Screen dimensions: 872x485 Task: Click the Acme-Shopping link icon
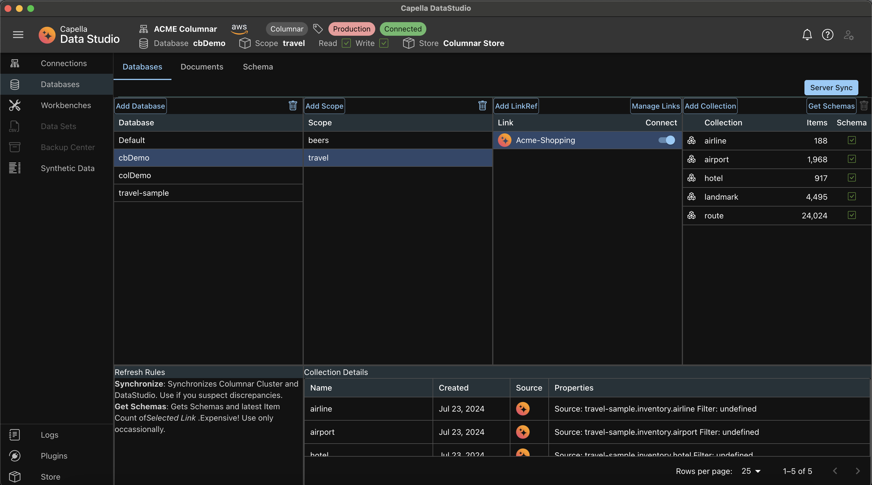pos(504,140)
